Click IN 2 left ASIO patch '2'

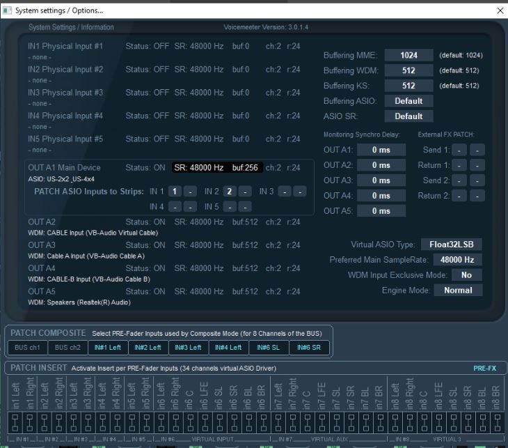point(230,192)
